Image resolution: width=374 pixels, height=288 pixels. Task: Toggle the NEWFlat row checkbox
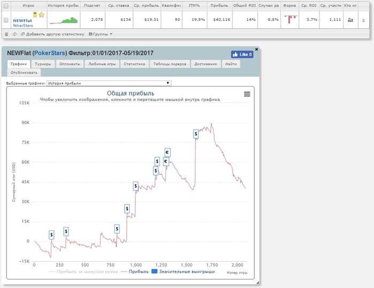(x=6, y=20)
